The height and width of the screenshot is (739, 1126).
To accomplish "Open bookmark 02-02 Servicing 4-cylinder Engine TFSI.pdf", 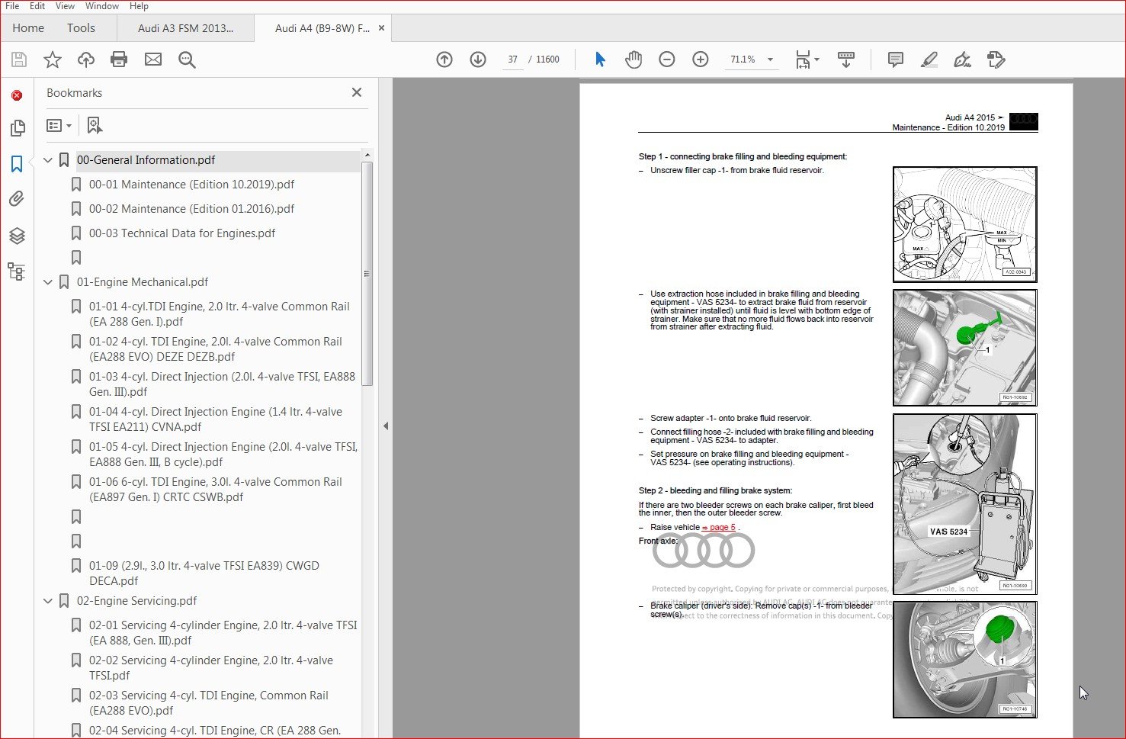I will (x=211, y=668).
